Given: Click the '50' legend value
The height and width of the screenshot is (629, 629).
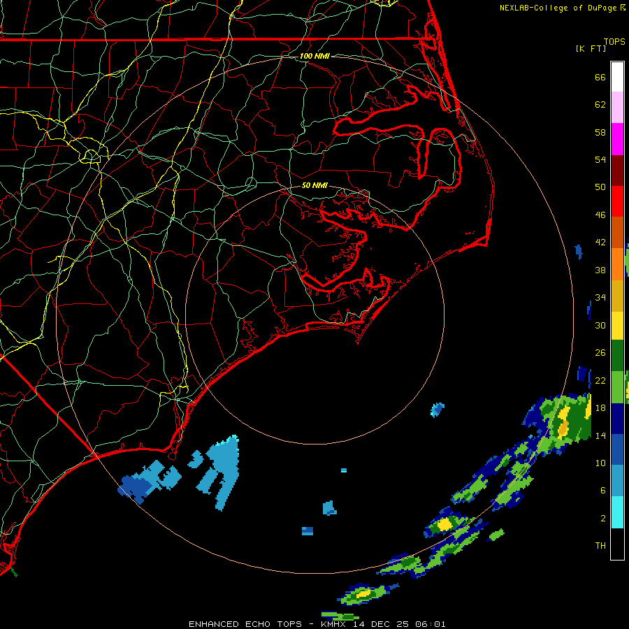Looking at the screenshot, I should (x=600, y=187).
